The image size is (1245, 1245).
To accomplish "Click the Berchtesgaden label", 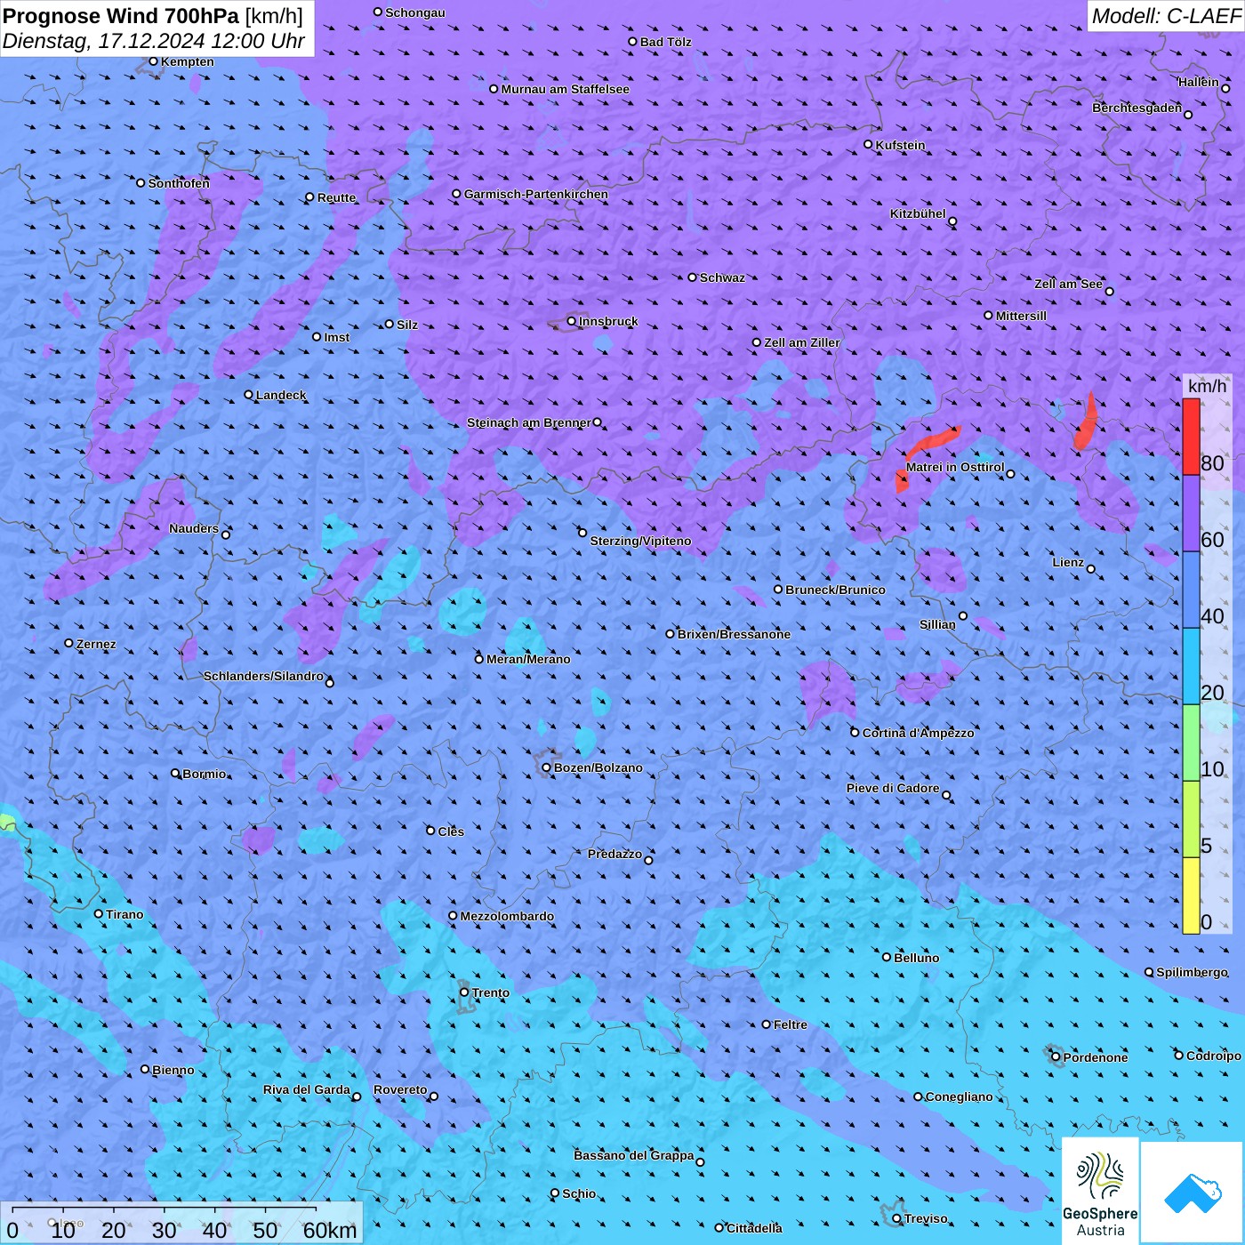I will tap(1137, 108).
